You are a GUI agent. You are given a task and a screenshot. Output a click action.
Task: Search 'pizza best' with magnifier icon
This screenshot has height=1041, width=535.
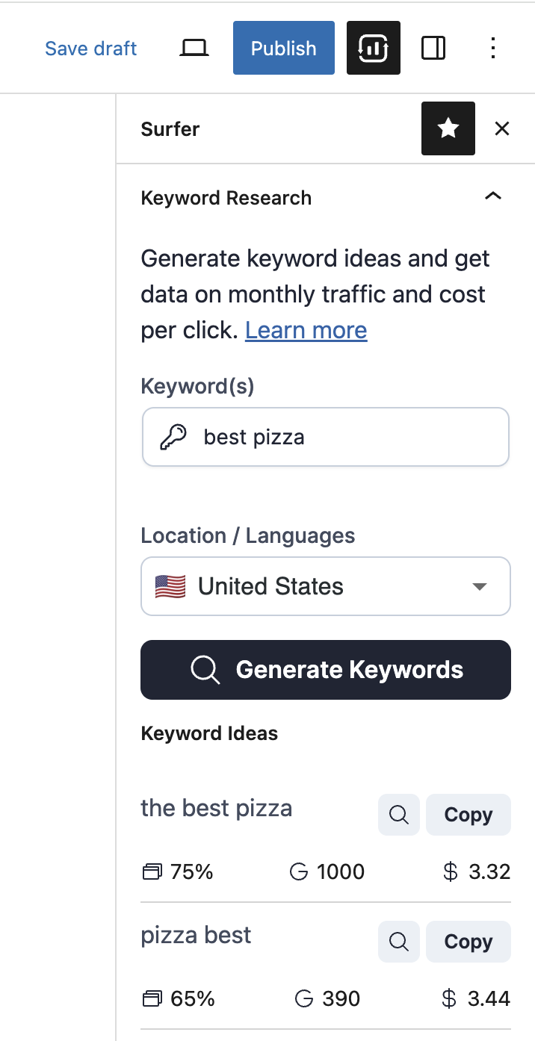(x=399, y=942)
